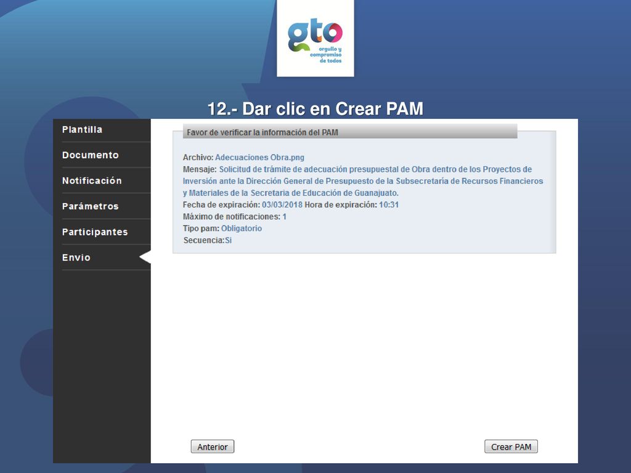Click the expiration time 10:31

click(x=389, y=204)
